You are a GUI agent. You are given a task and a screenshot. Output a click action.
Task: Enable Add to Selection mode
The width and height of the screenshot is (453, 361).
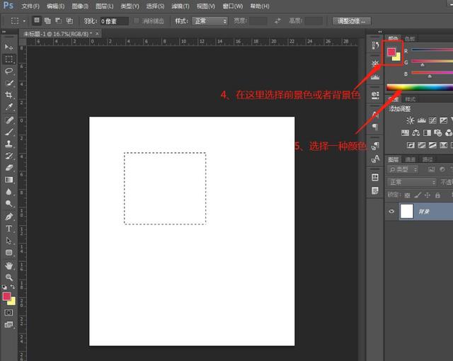coord(47,21)
